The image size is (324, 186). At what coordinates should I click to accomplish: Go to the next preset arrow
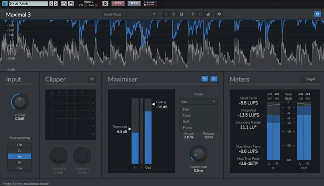coord(173,14)
